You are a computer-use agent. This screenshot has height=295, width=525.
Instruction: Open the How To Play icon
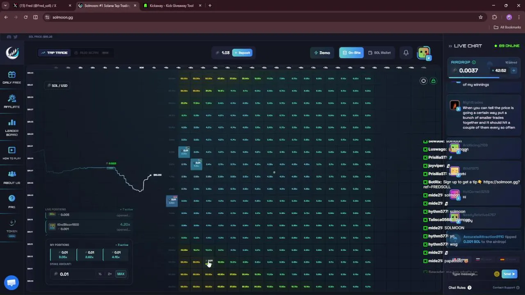tap(12, 150)
